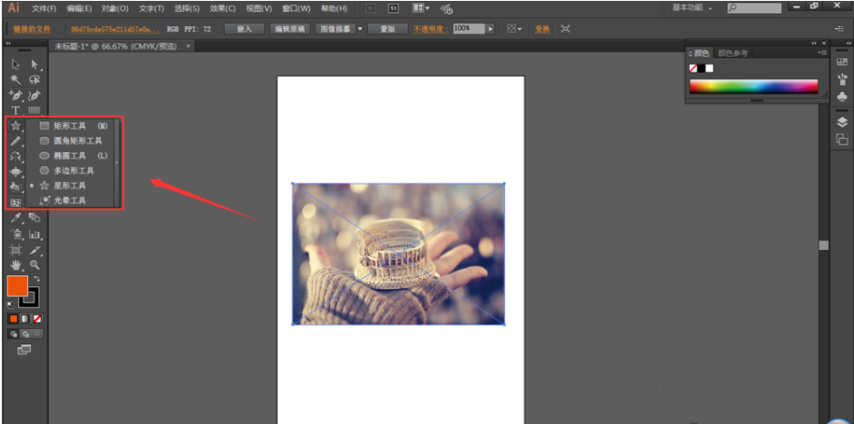Open the Symbols panel icon in right dock
Screen dimensions: 854x424
coord(841,96)
